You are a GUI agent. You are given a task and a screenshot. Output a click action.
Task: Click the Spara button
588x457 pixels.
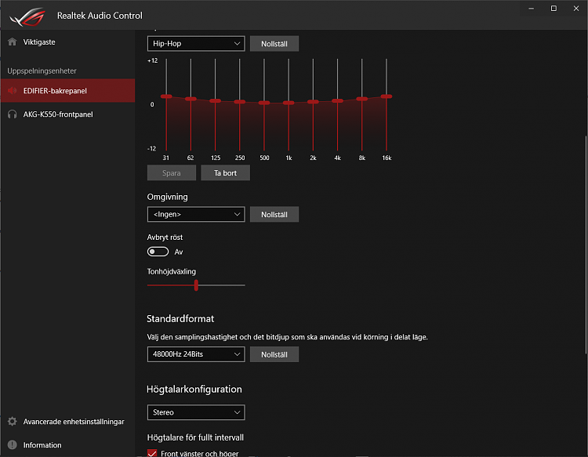coord(172,172)
